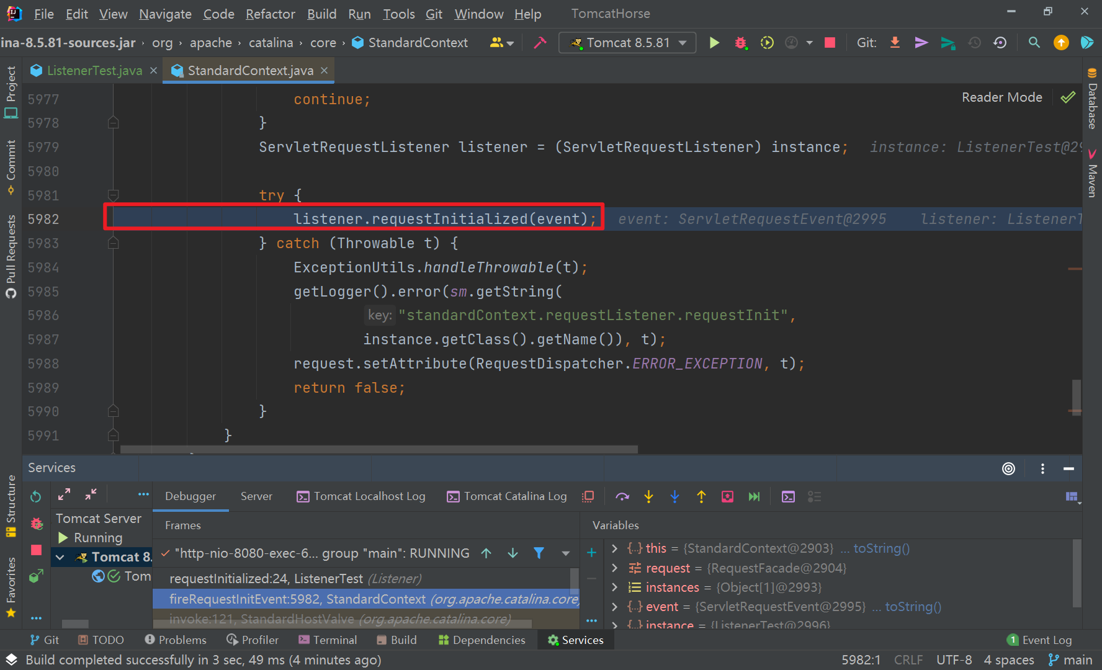Open Search Everywhere magnifier icon
The height and width of the screenshot is (670, 1102).
coord(1034,43)
